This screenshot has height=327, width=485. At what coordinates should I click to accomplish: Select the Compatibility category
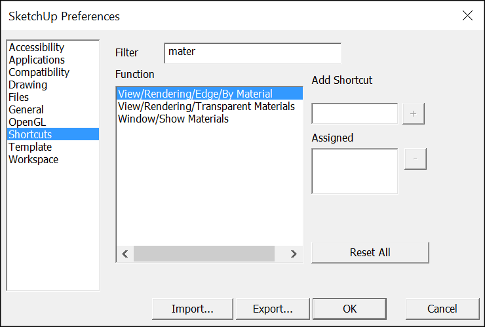click(x=39, y=72)
